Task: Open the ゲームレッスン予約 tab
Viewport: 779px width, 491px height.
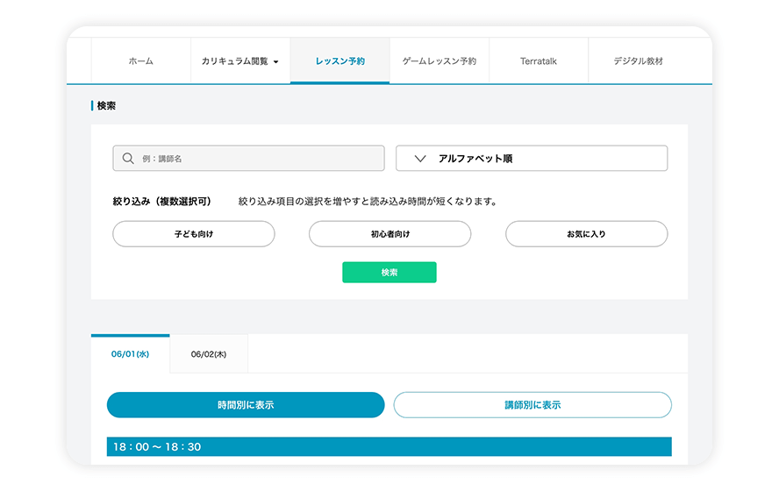Action: click(439, 61)
